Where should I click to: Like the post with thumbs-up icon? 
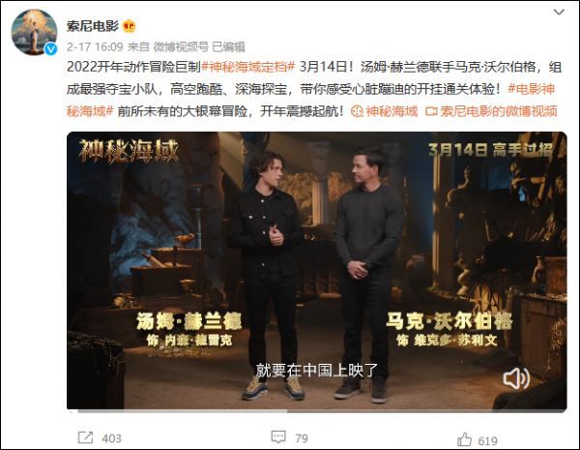click(x=464, y=439)
